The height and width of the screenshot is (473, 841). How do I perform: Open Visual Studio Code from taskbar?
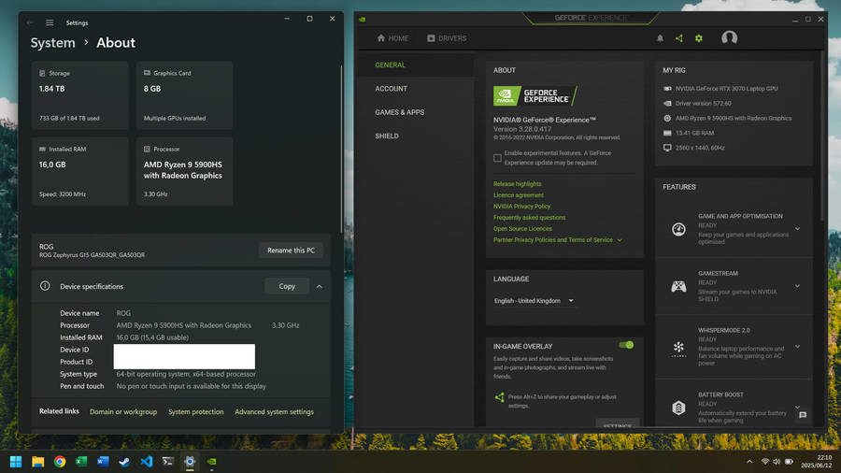click(x=146, y=461)
